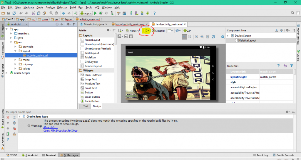Image resolution: width=301 pixels, height=160 pixels.
Task: Toggle layout width wrap-content icon
Action: [126, 36]
